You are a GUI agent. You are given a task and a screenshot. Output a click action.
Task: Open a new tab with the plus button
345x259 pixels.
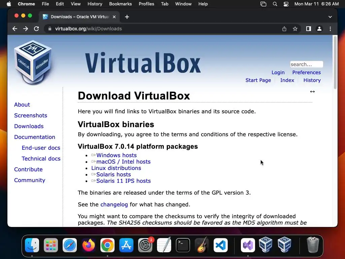click(127, 17)
